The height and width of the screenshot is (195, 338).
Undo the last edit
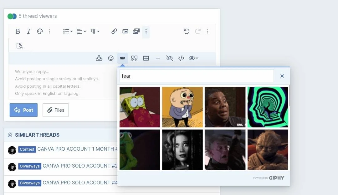187,32
